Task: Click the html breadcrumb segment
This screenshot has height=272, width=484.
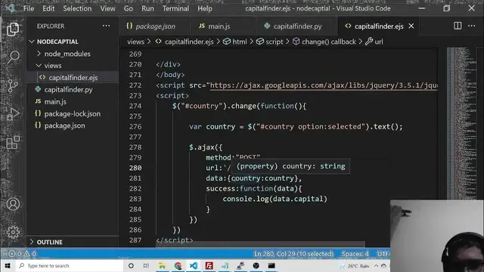Action: 235,42
